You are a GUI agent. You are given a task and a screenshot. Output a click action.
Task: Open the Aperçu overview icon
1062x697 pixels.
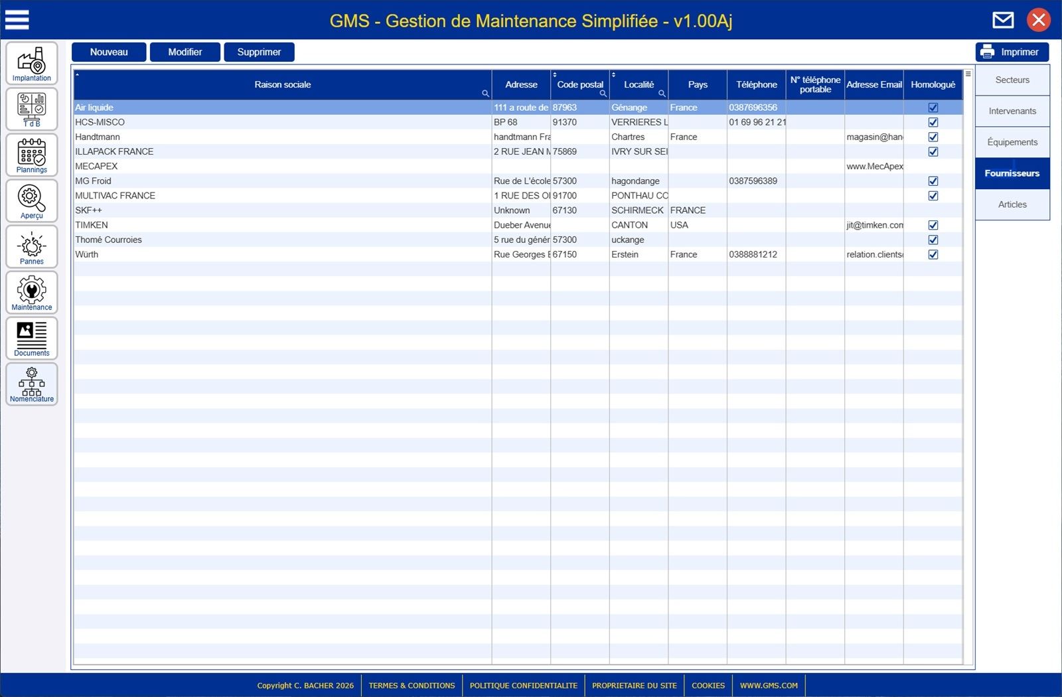[x=31, y=201]
